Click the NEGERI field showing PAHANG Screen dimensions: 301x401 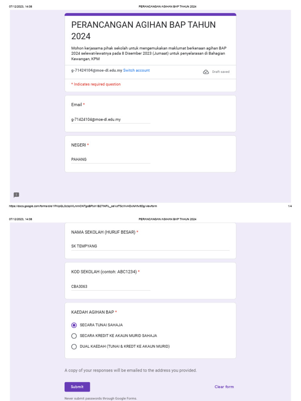(x=111, y=159)
